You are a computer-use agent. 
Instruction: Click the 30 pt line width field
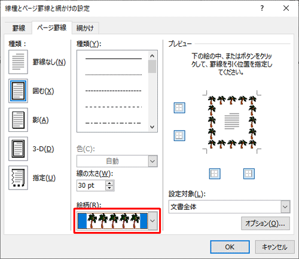click(91, 185)
